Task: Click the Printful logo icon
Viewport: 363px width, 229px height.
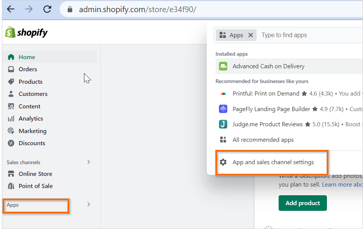Action: [x=223, y=94]
